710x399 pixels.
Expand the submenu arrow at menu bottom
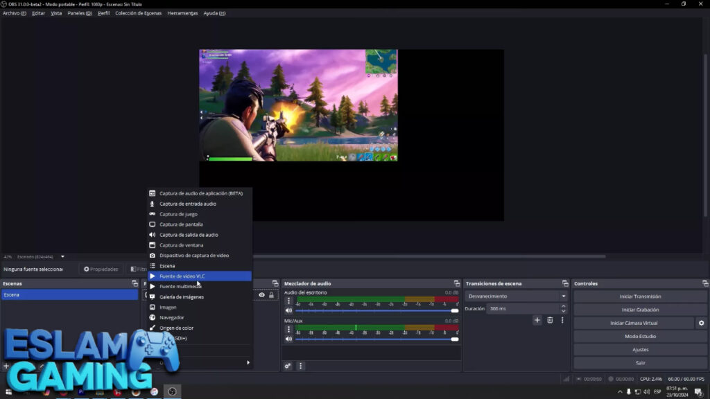[x=248, y=362]
